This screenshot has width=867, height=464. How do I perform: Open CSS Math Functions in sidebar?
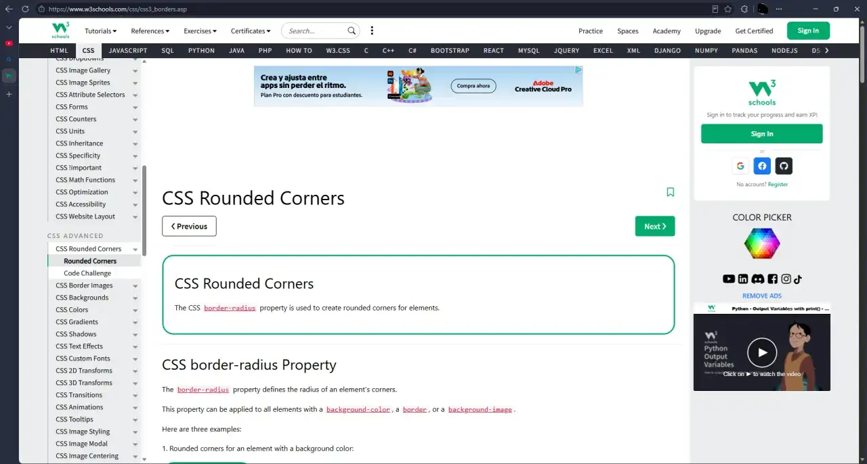pos(85,180)
